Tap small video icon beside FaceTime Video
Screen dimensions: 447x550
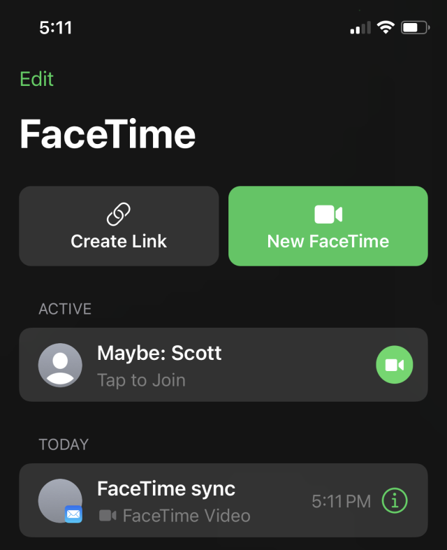coord(108,516)
